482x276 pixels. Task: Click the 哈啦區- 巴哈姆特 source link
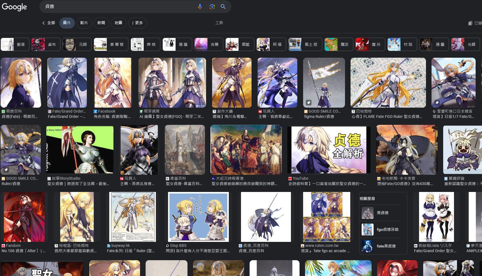[72, 245]
